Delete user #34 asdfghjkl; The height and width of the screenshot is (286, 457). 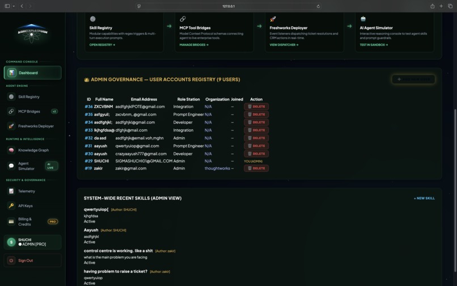[256, 122]
